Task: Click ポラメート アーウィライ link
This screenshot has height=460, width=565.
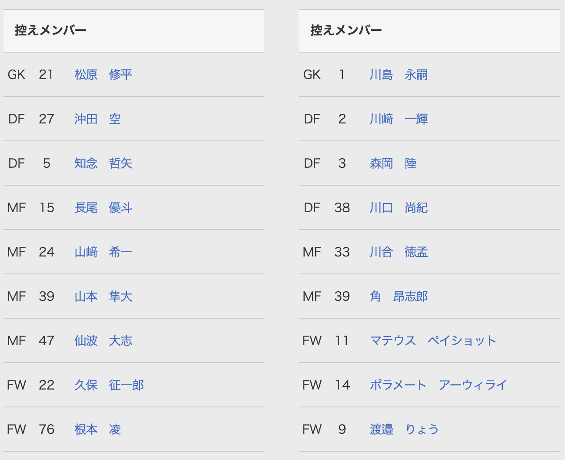Action: (438, 385)
